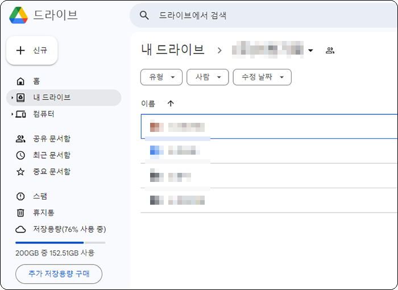Screen dimensions: 398x290
Task: Click 200GB 중 152.51GB 사용 text
Action: pyautogui.click(x=55, y=253)
